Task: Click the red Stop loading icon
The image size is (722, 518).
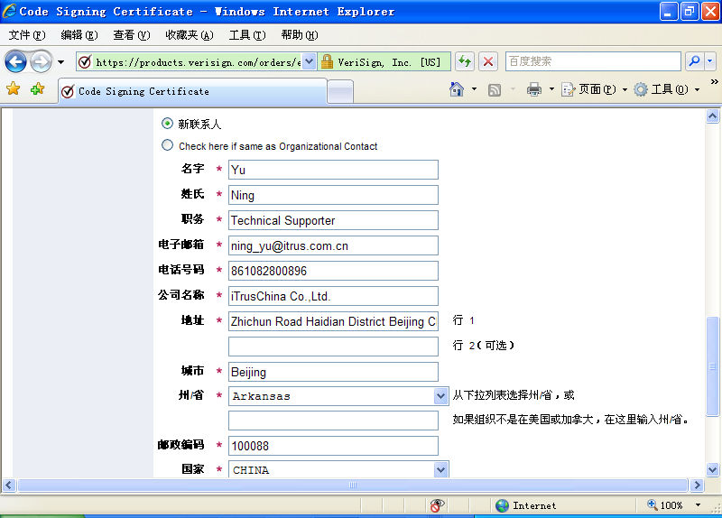Action: click(x=488, y=61)
